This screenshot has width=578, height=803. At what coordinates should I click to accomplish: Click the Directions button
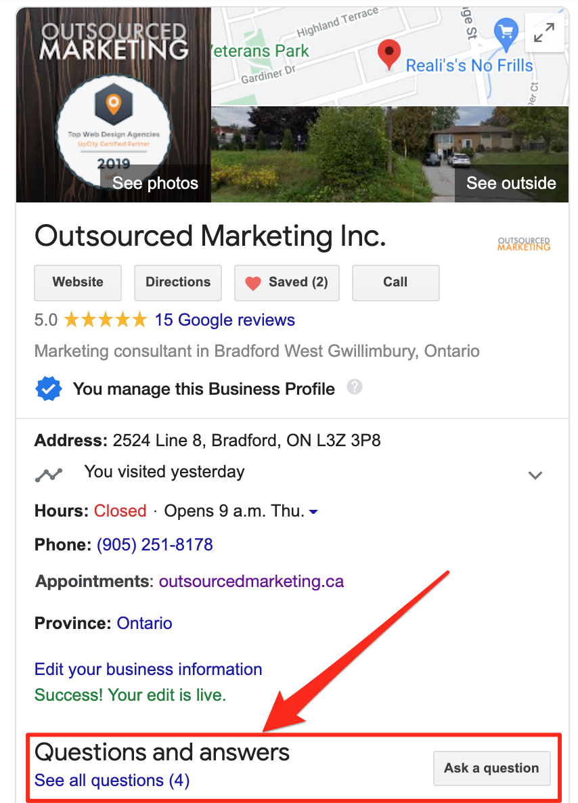tap(177, 283)
